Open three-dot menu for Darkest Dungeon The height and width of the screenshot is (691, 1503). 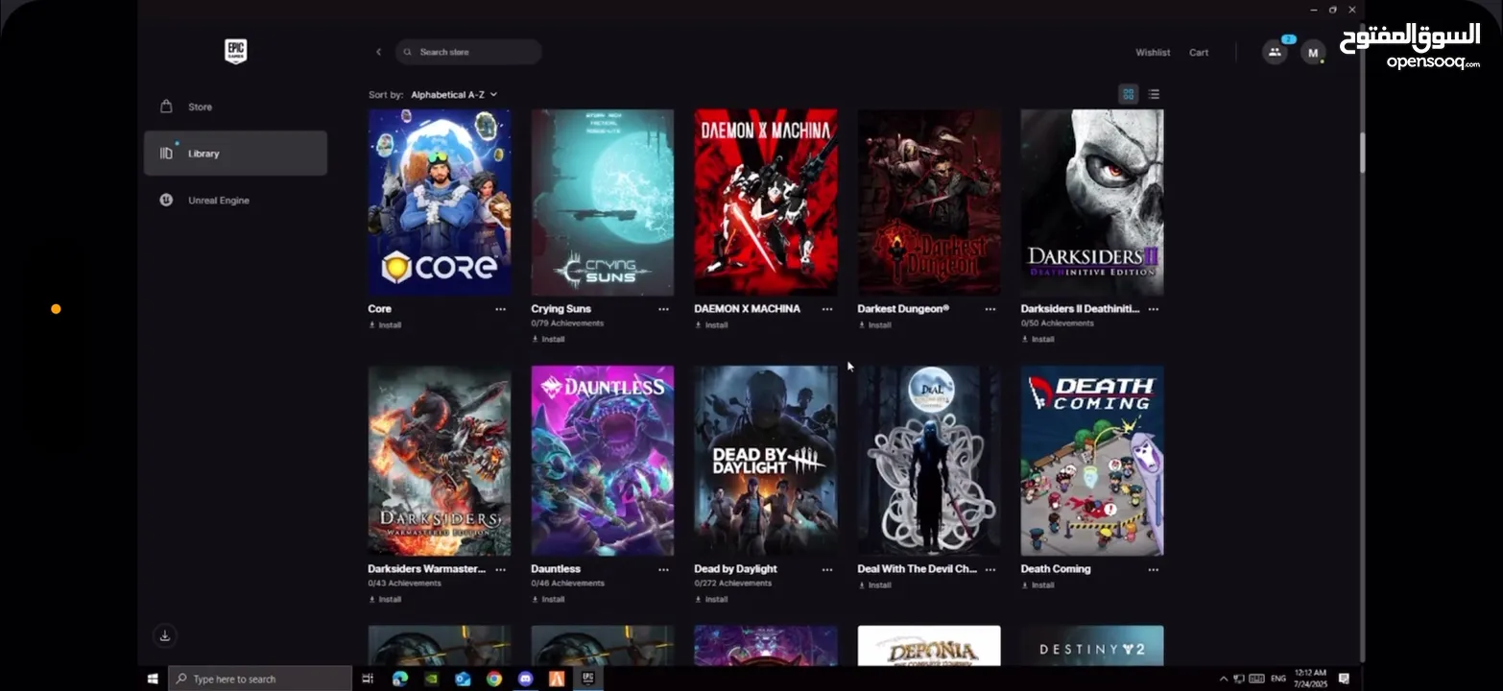point(990,309)
